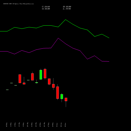The width and height of the screenshot is (131, 131).
Task: Click the peak of the green line
Action: [x=65, y=20]
